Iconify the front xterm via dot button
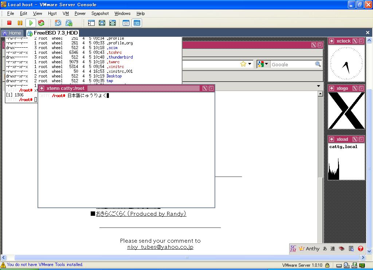 [42, 88]
